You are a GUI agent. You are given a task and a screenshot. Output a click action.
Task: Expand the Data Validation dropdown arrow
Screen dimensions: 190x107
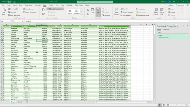(133, 15)
